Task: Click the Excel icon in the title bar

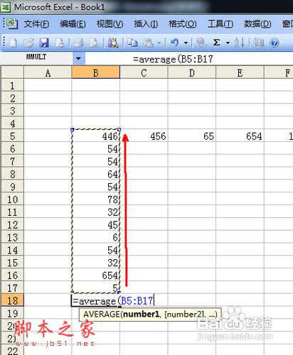Action: [5, 7]
